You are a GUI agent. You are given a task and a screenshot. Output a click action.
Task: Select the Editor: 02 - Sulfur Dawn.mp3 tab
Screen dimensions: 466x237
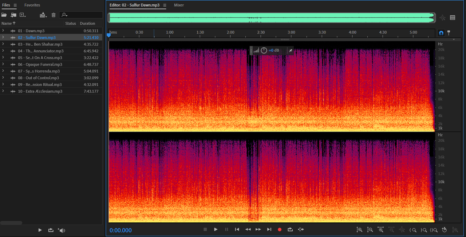(135, 5)
